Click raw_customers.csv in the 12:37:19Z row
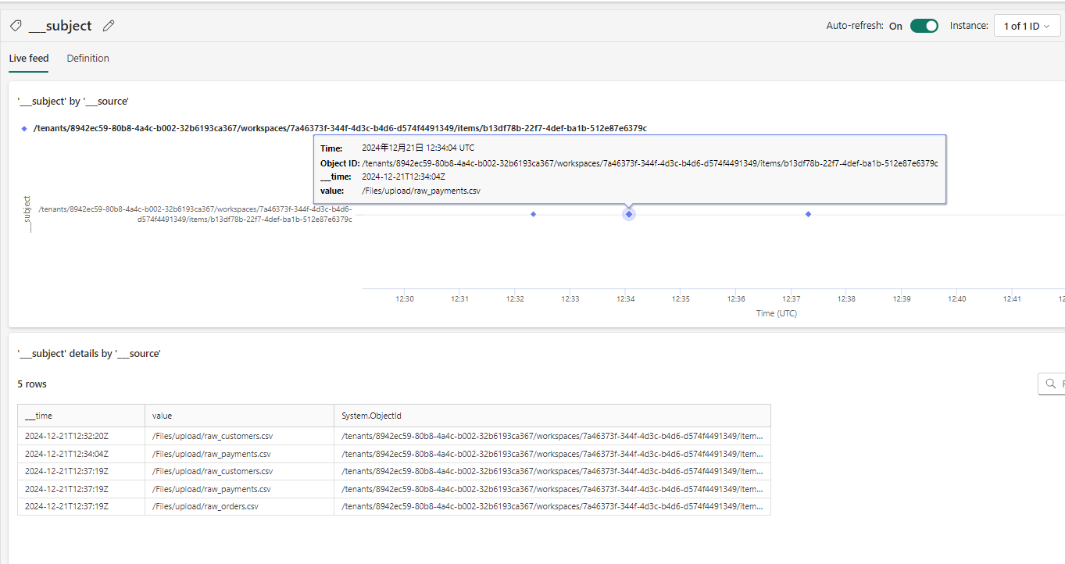Screen dimensions: 1065x564 [x=239, y=471]
